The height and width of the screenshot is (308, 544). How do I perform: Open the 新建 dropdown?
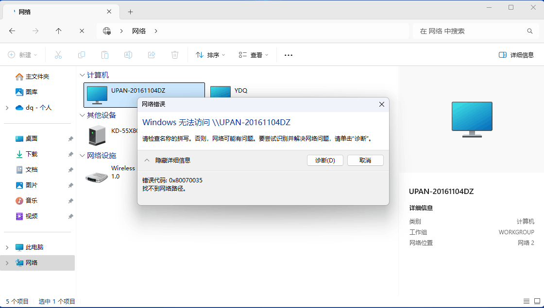[22, 55]
